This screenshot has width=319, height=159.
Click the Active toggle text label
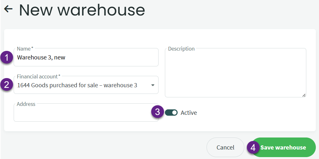pos(189,113)
